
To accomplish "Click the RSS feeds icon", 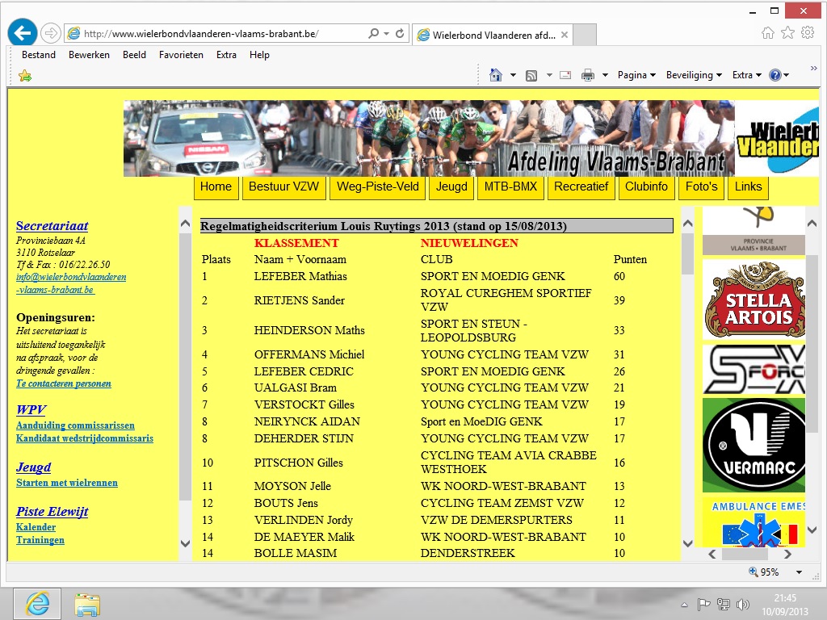I will coord(531,75).
